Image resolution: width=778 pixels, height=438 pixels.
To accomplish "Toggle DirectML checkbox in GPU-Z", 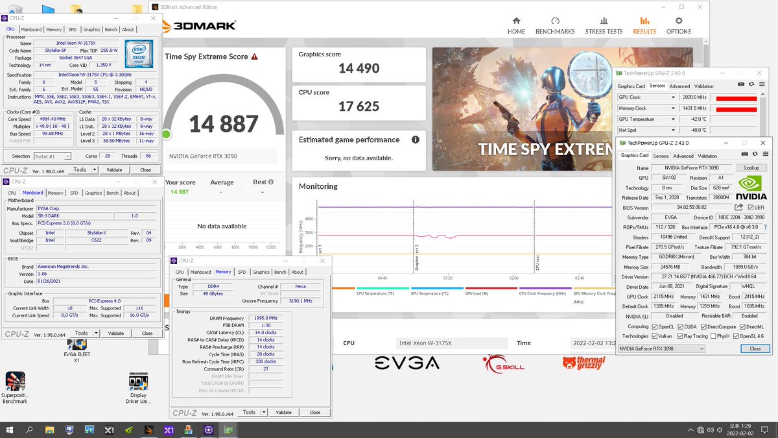I will pos(742,326).
